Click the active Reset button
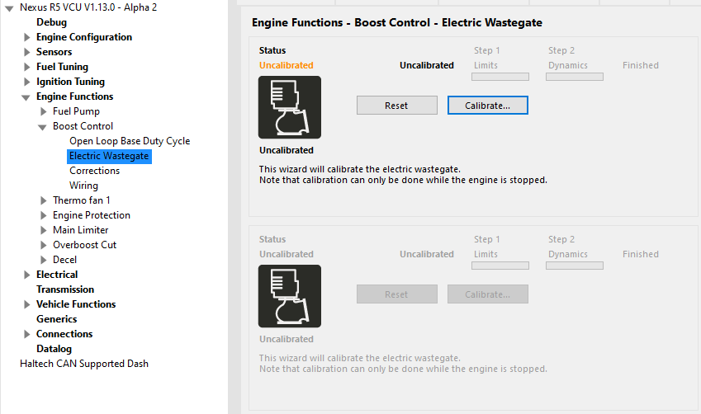701x414 pixels. point(397,106)
